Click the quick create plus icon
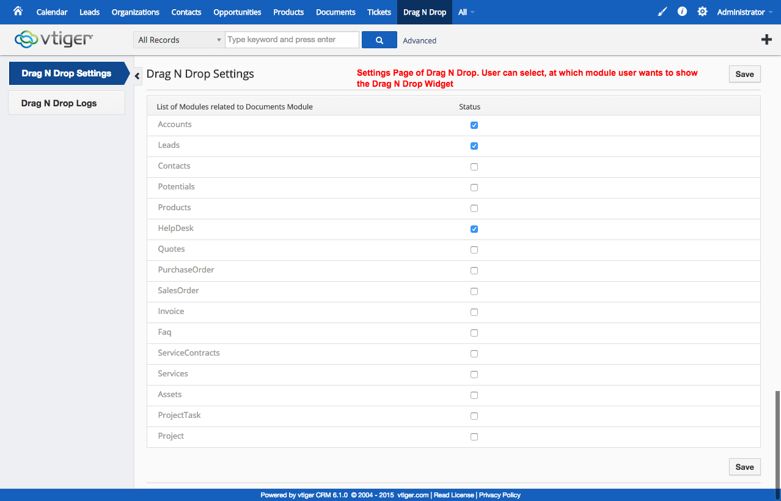 pos(766,40)
